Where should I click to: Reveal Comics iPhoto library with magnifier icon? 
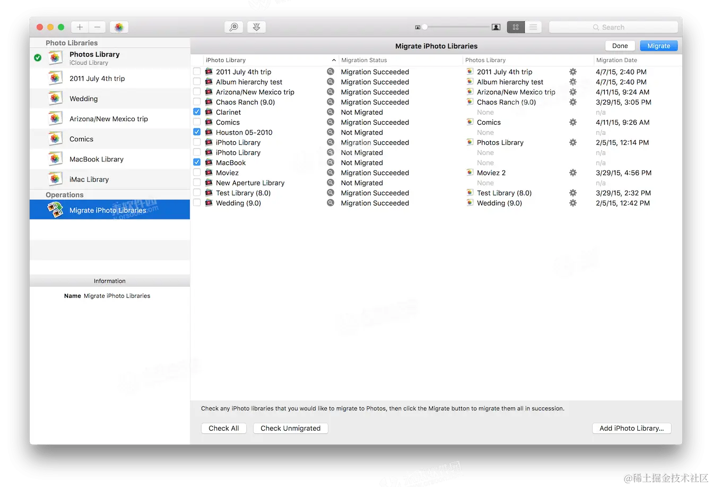click(331, 122)
